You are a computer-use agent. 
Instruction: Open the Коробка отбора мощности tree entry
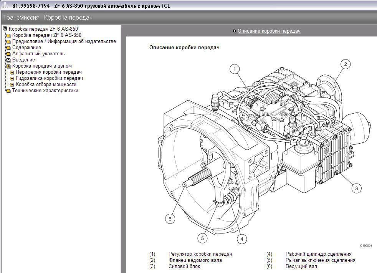pyautogui.click(x=46, y=84)
